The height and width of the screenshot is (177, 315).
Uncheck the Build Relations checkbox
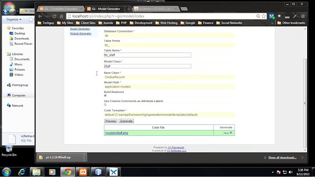(x=105, y=96)
